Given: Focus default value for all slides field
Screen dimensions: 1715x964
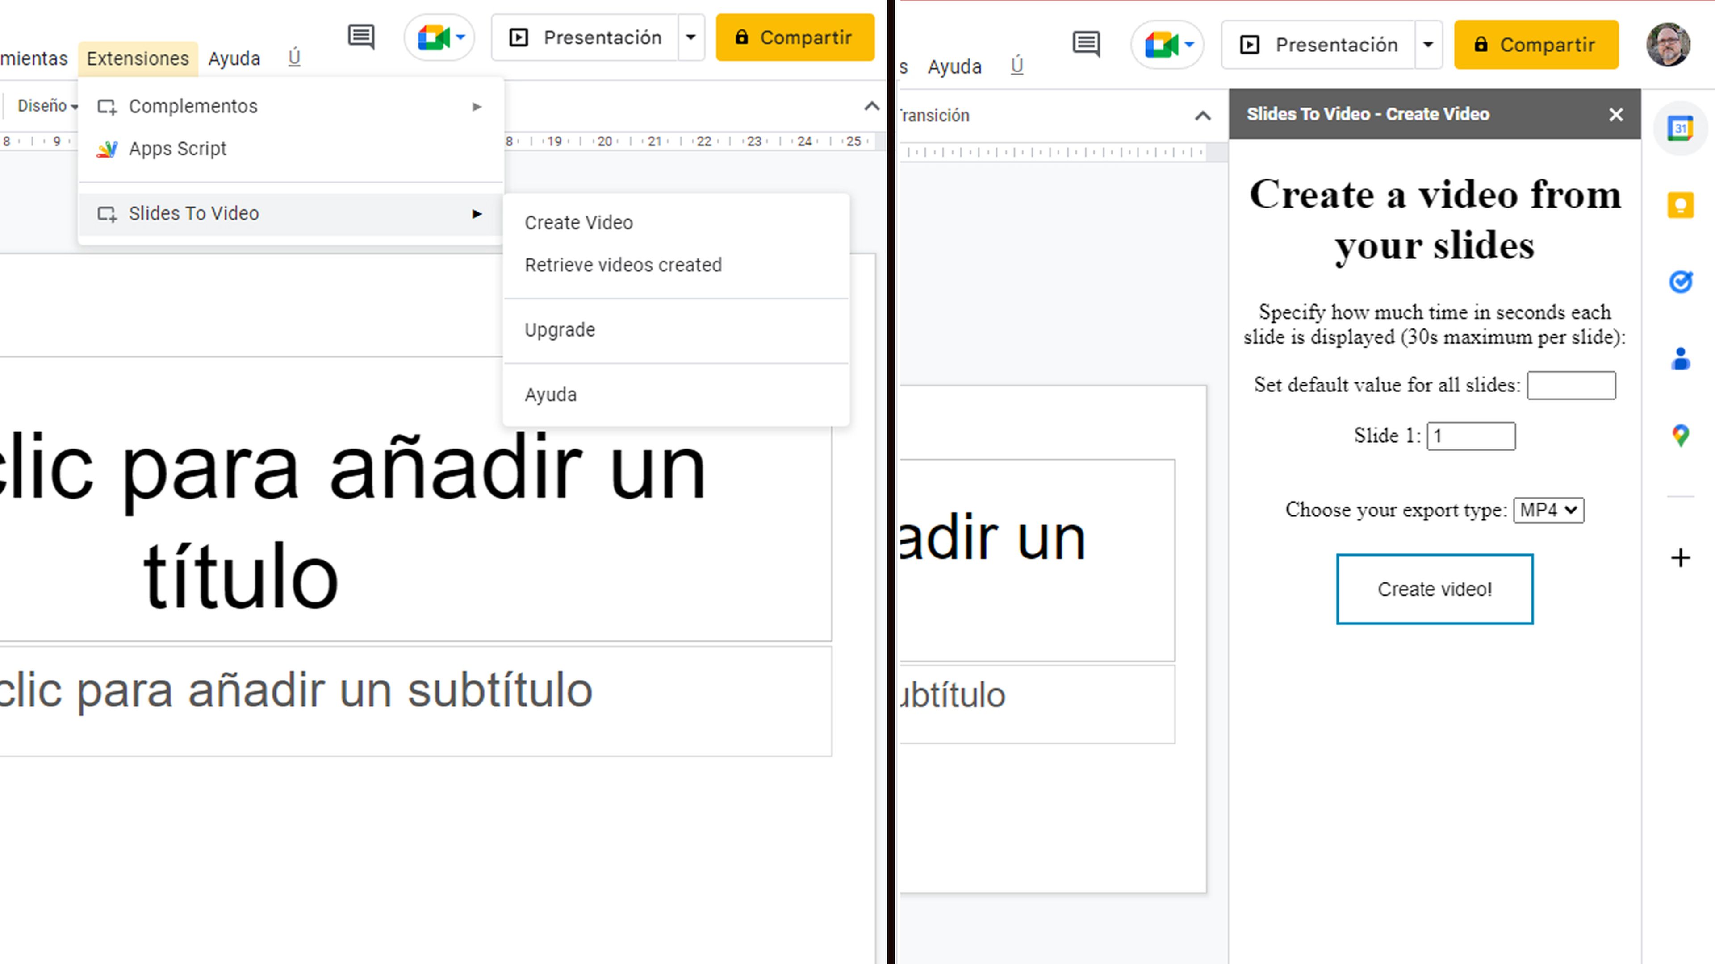Looking at the screenshot, I should [x=1571, y=385].
